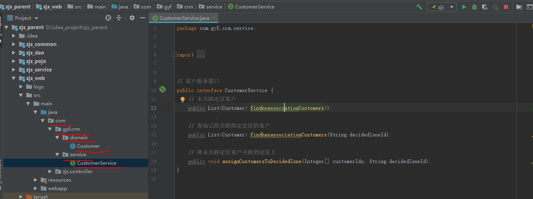
Task: Open the Project Structure icon
Action: pos(519,7)
